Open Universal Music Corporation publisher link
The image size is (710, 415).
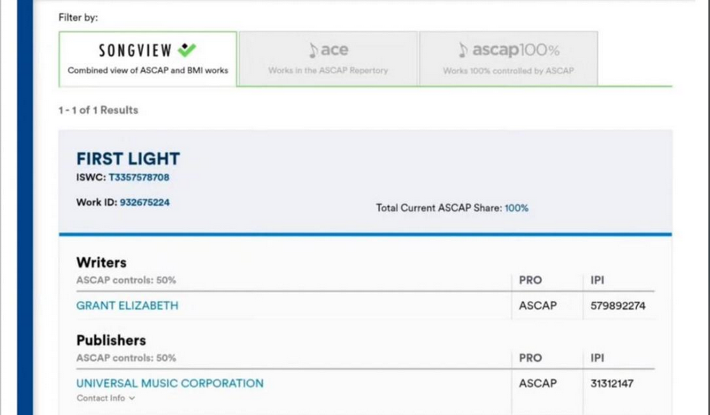[x=170, y=383]
